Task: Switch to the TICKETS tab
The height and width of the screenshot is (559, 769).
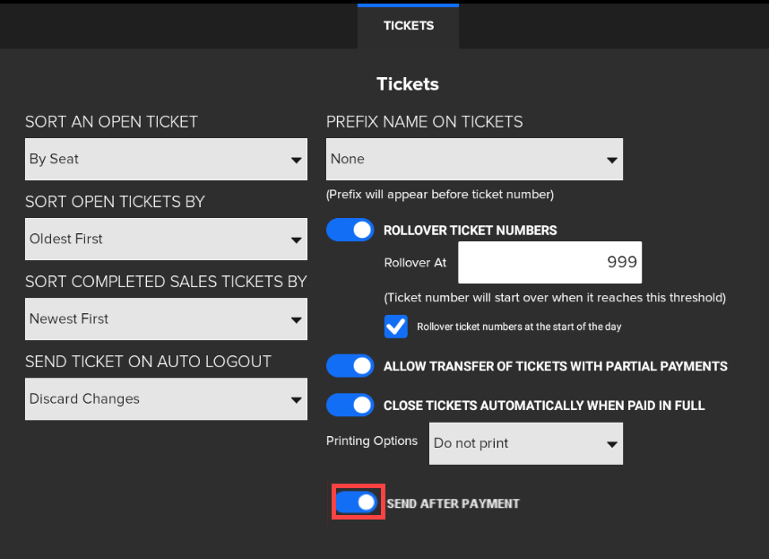Action: coord(409,25)
